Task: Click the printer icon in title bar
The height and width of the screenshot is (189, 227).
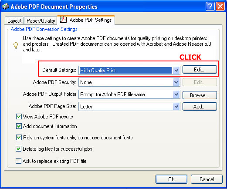Action: [6, 7]
